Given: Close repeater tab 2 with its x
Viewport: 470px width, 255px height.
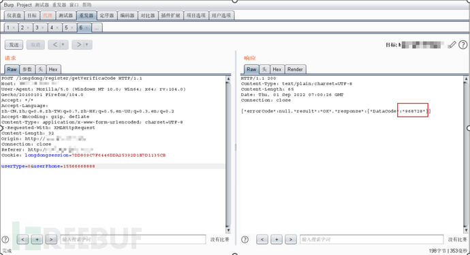Looking at the screenshot, I should click(x=28, y=27).
